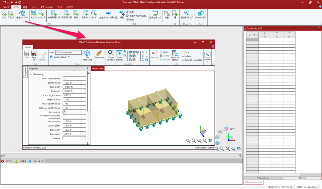The width and height of the screenshot is (322, 189).
Task: Collapse the main ribbon chevron
Action: (320, 24)
